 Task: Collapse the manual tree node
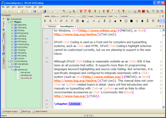9,67
